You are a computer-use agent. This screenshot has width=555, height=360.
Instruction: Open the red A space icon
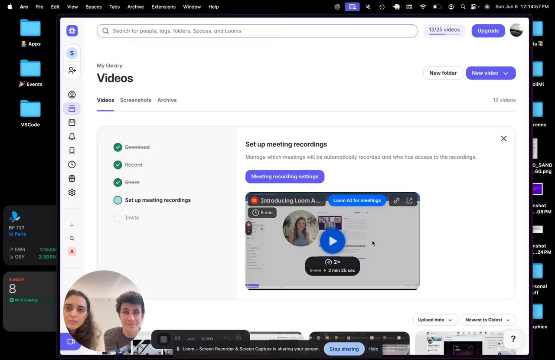pos(72,252)
